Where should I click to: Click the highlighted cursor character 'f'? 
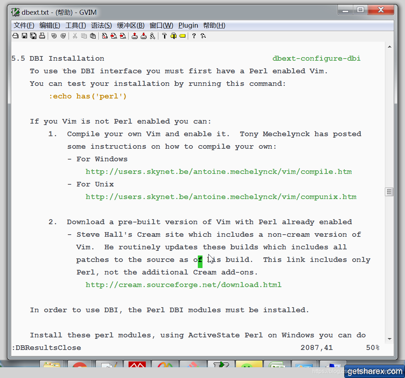(x=200, y=261)
